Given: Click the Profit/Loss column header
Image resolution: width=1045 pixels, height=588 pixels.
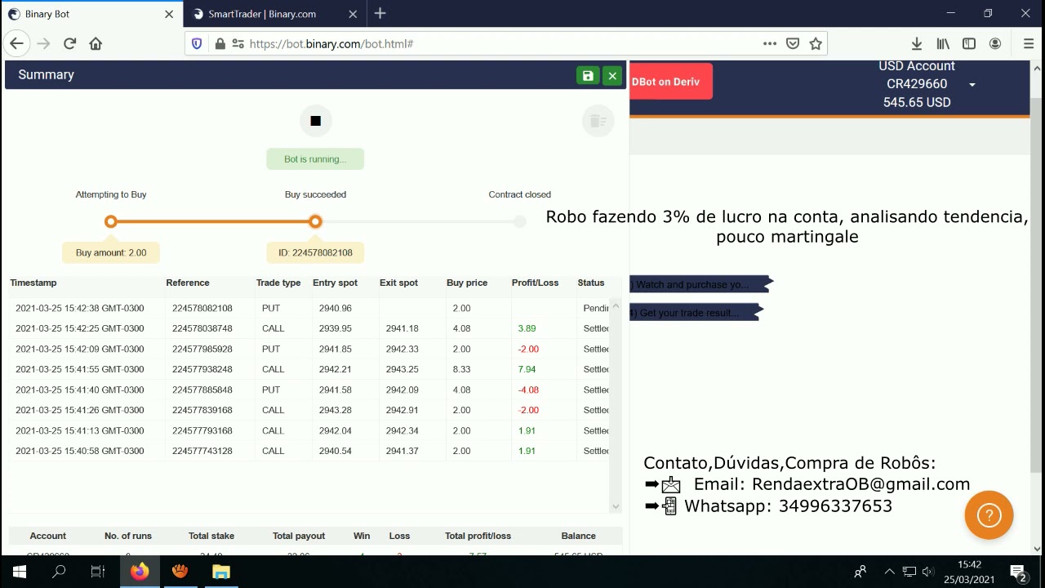Looking at the screenshot, I should (x=536, y=283).
